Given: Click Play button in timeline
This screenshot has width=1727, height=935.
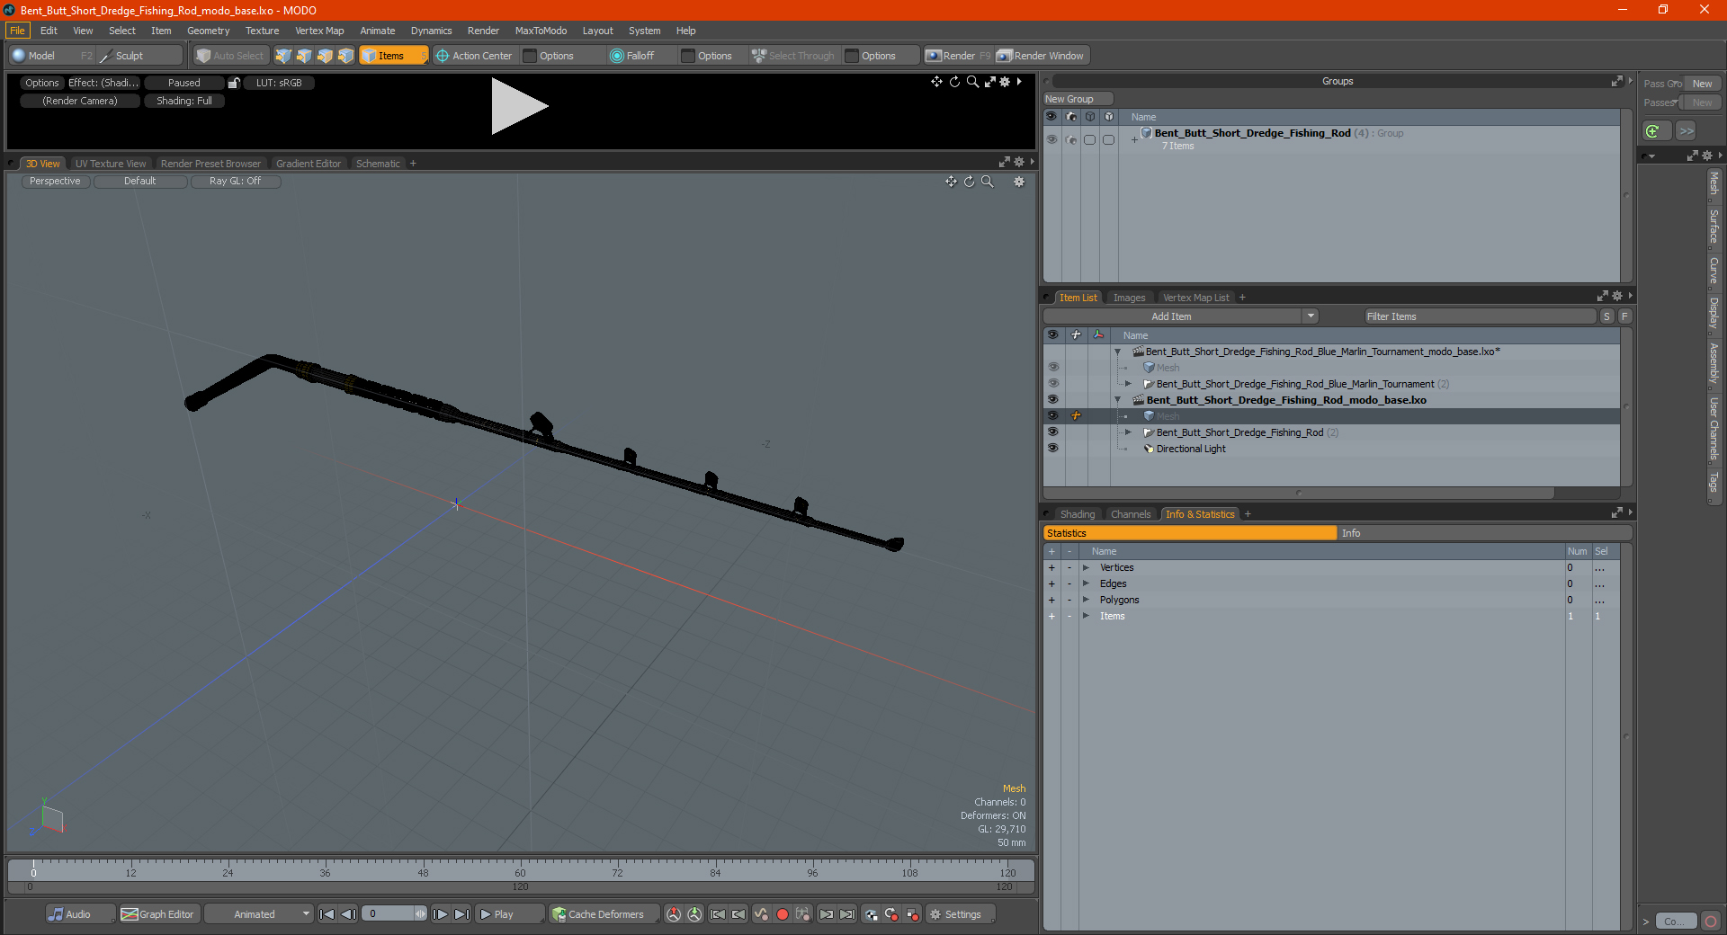Looking at the screenshot, I should pyautogui.click(x=509, y=914).
